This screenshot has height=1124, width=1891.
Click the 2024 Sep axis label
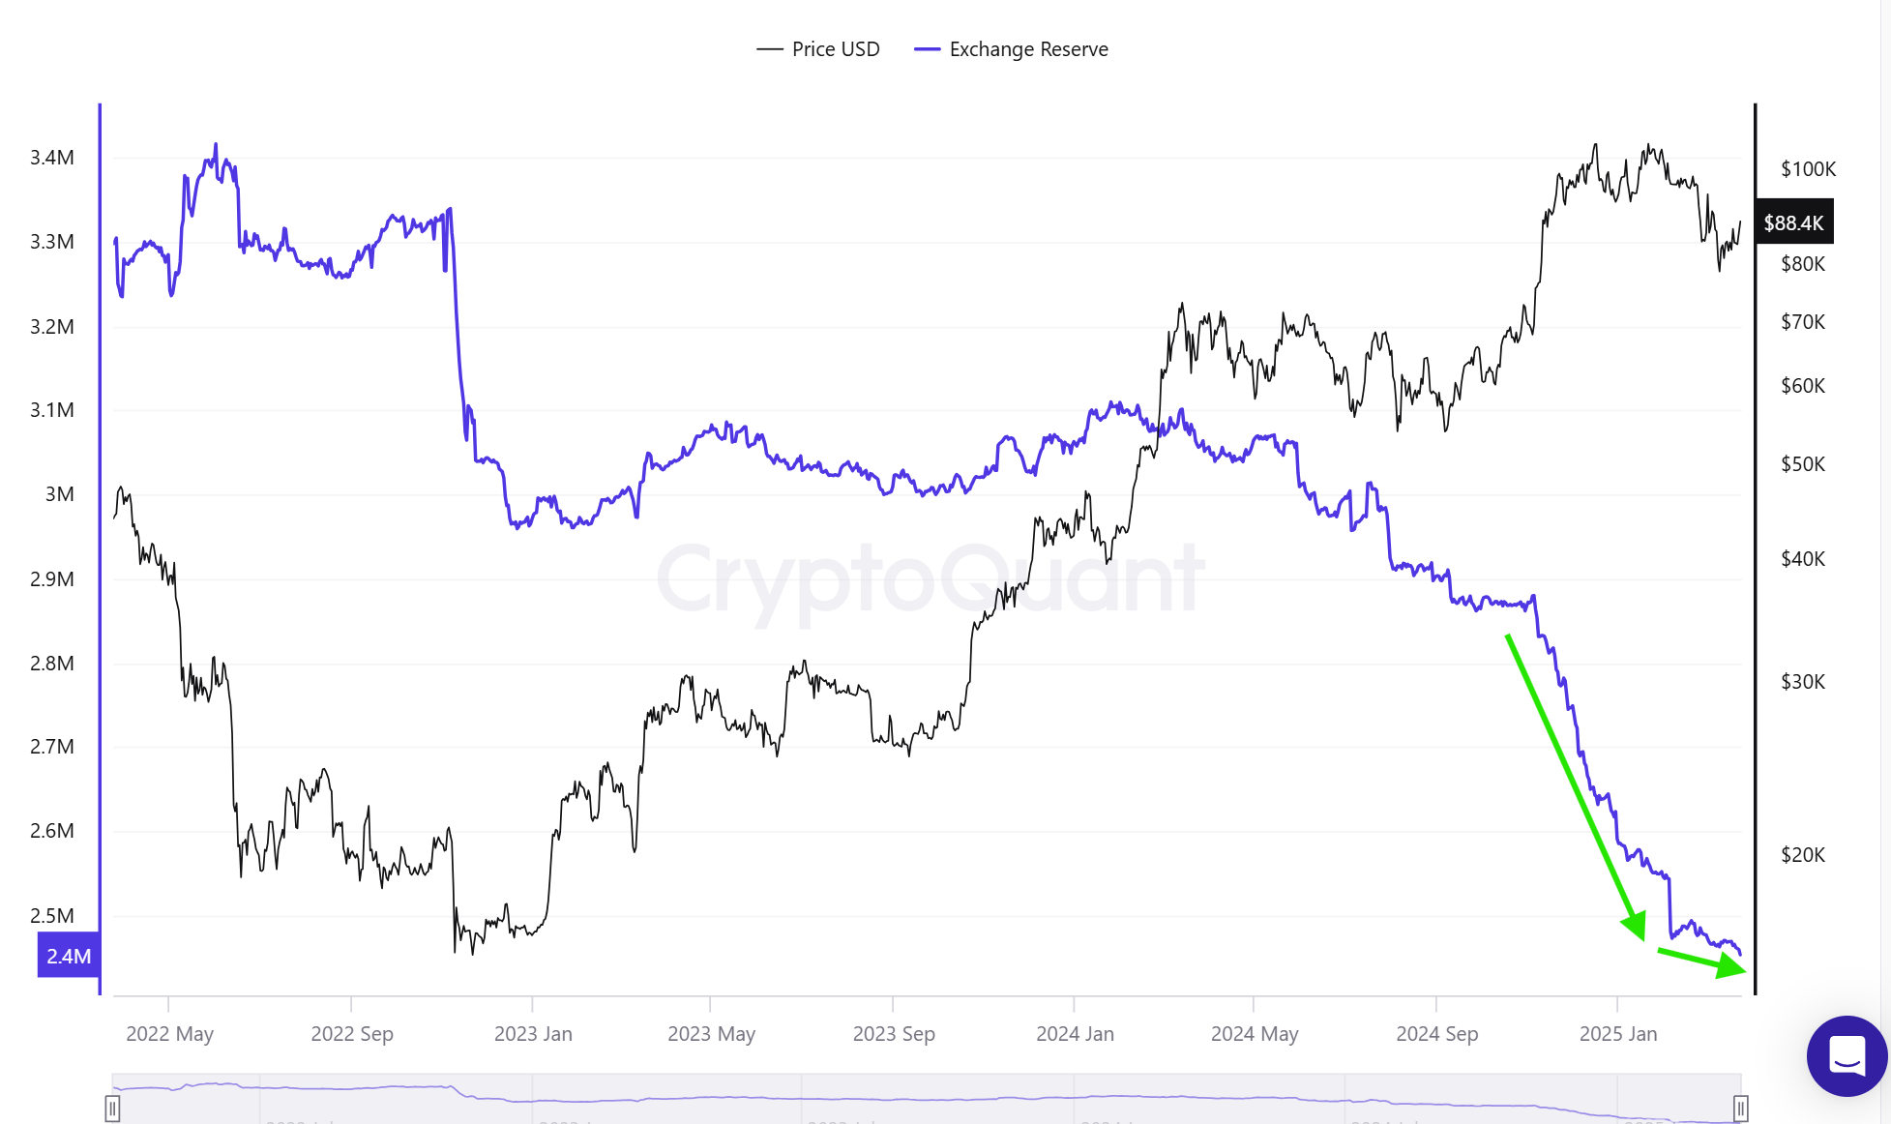[x=1436, y=1034]
